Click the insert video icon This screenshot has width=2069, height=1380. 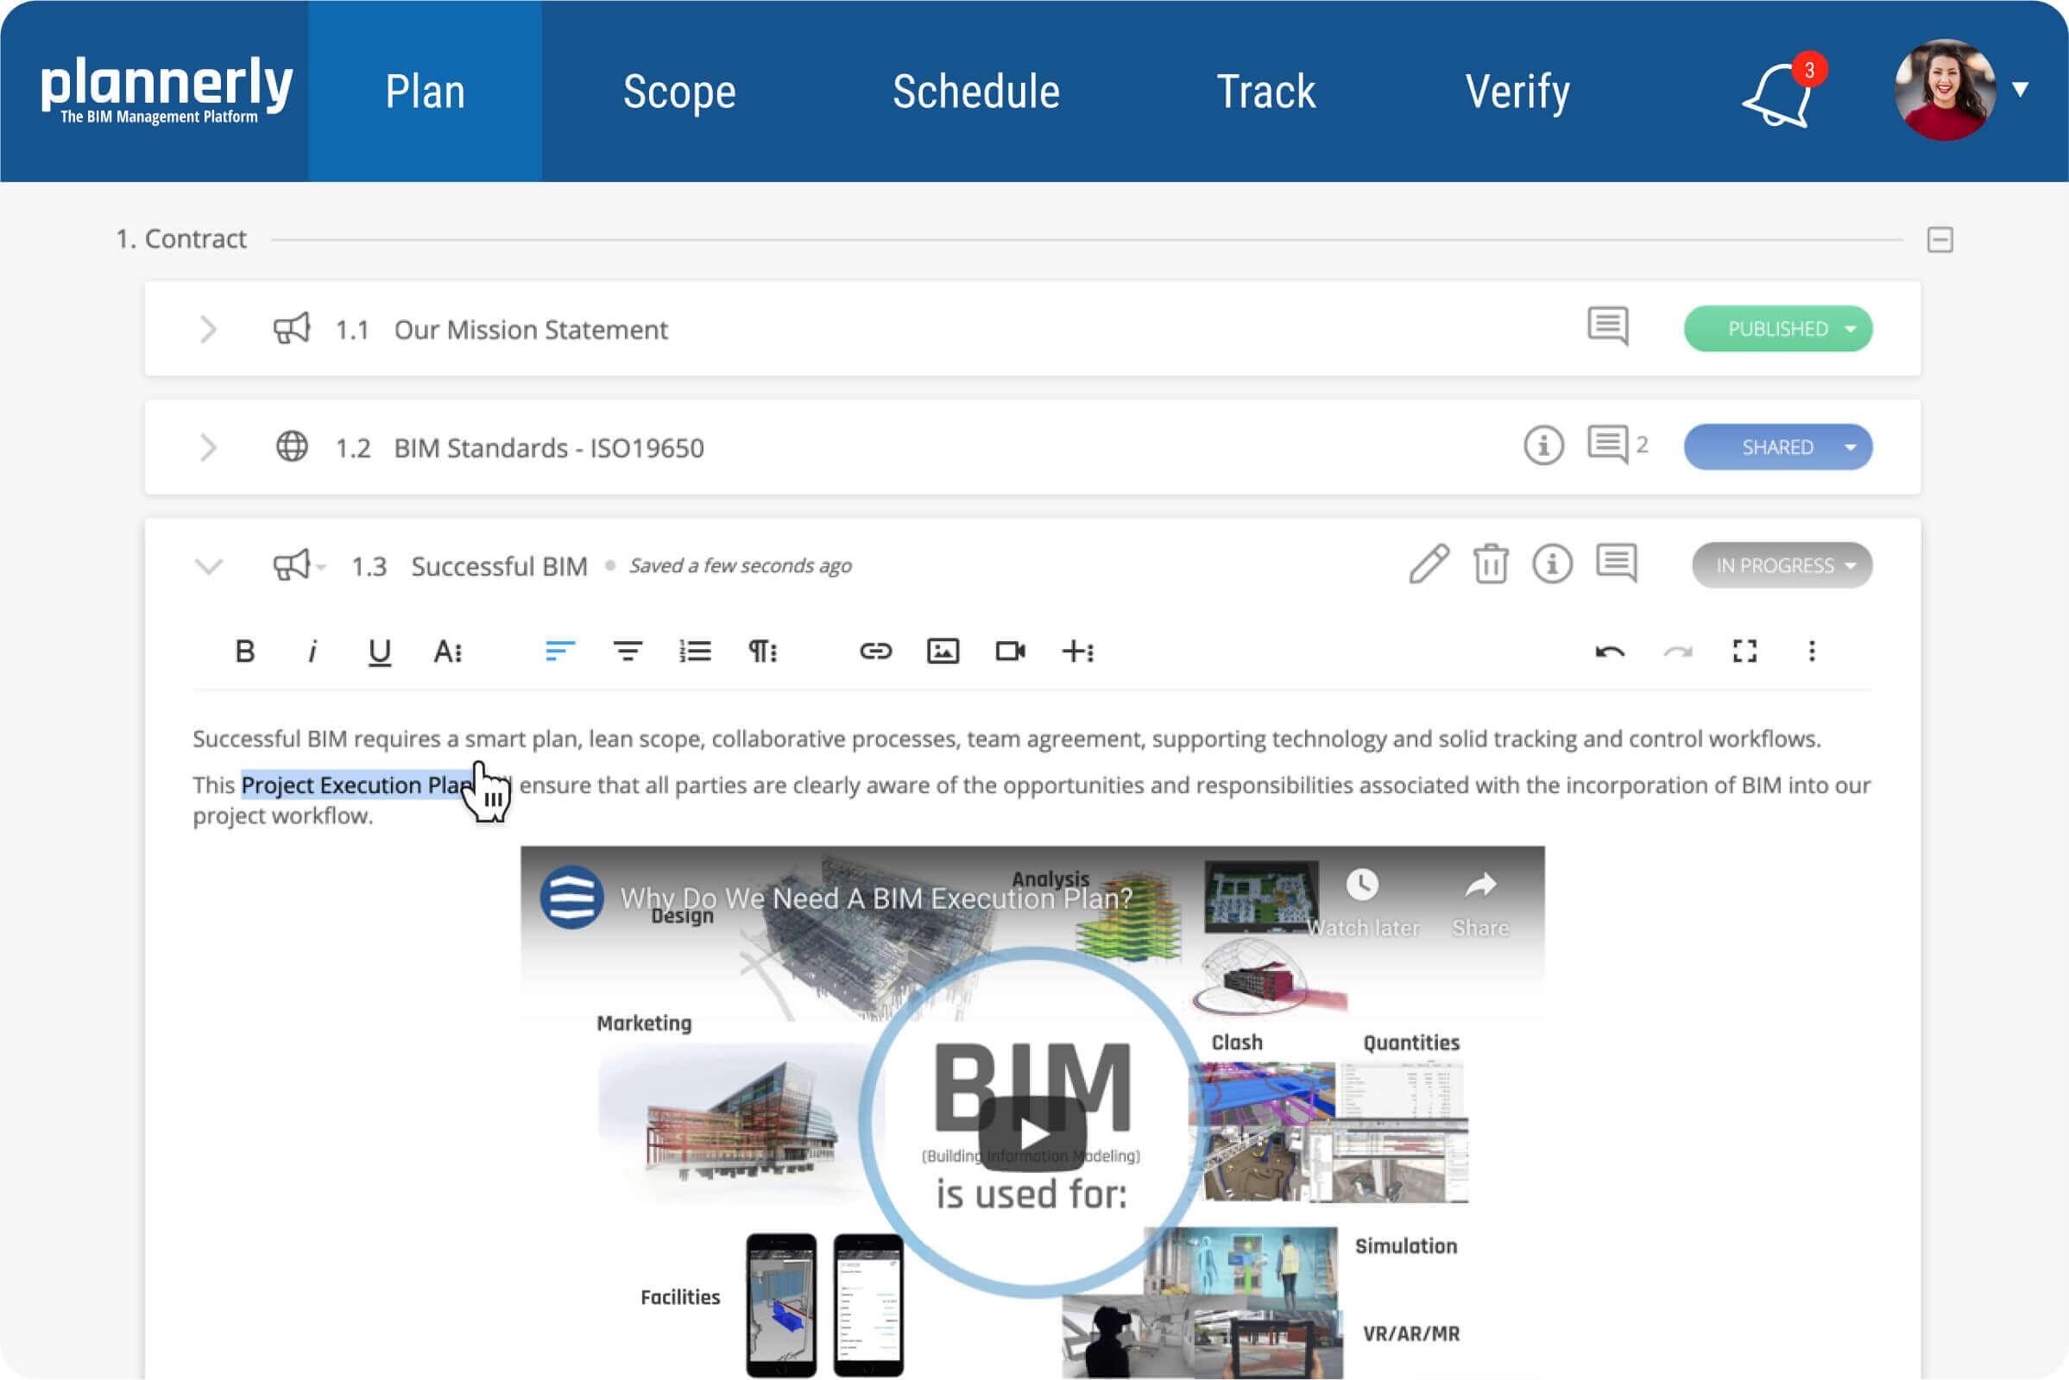(x=1009, y=652)
